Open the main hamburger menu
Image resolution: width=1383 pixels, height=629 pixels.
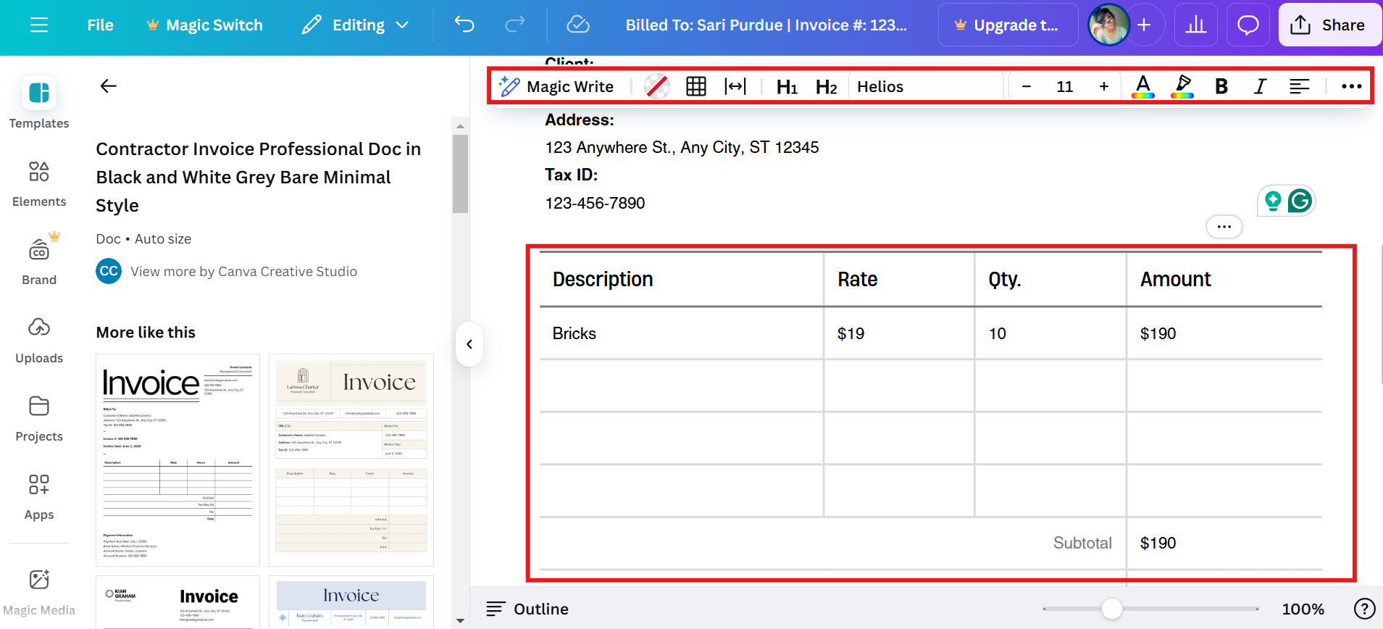39,25
